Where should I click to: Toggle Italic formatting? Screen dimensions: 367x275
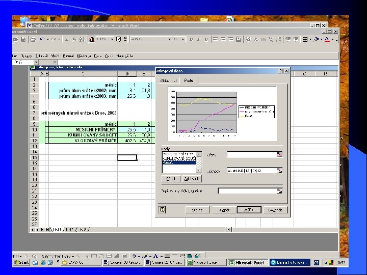(x=199, y=39)
